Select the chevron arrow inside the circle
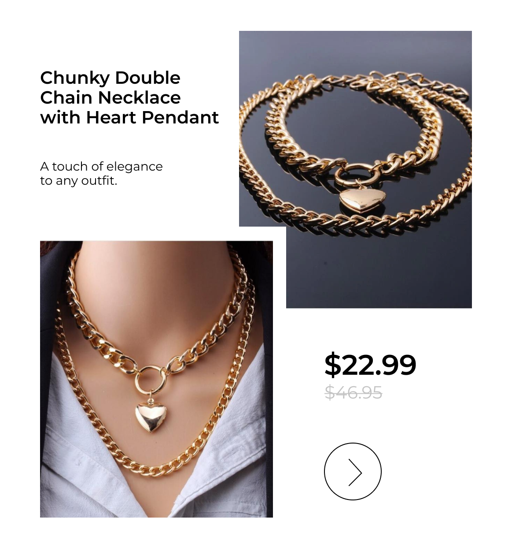The image size is (512, 548). [x=355, y=472]
